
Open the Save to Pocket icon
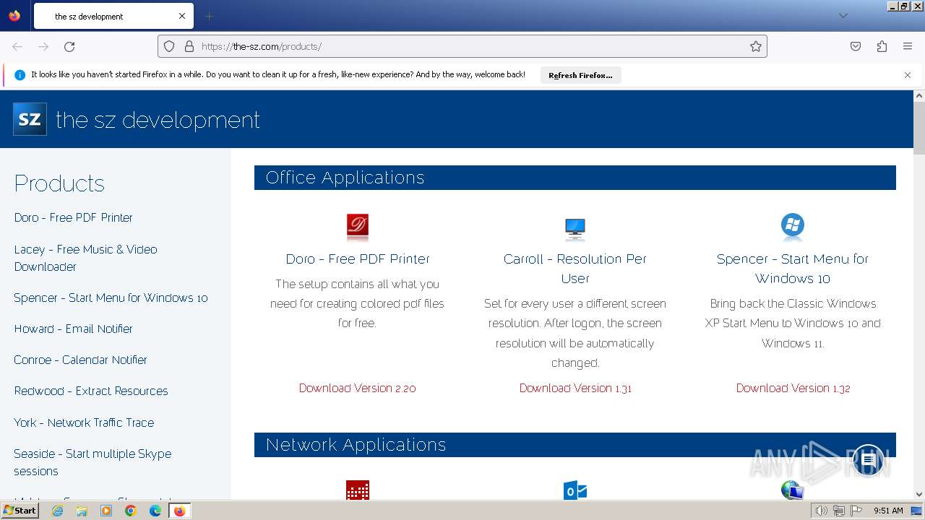pos(856,46)
